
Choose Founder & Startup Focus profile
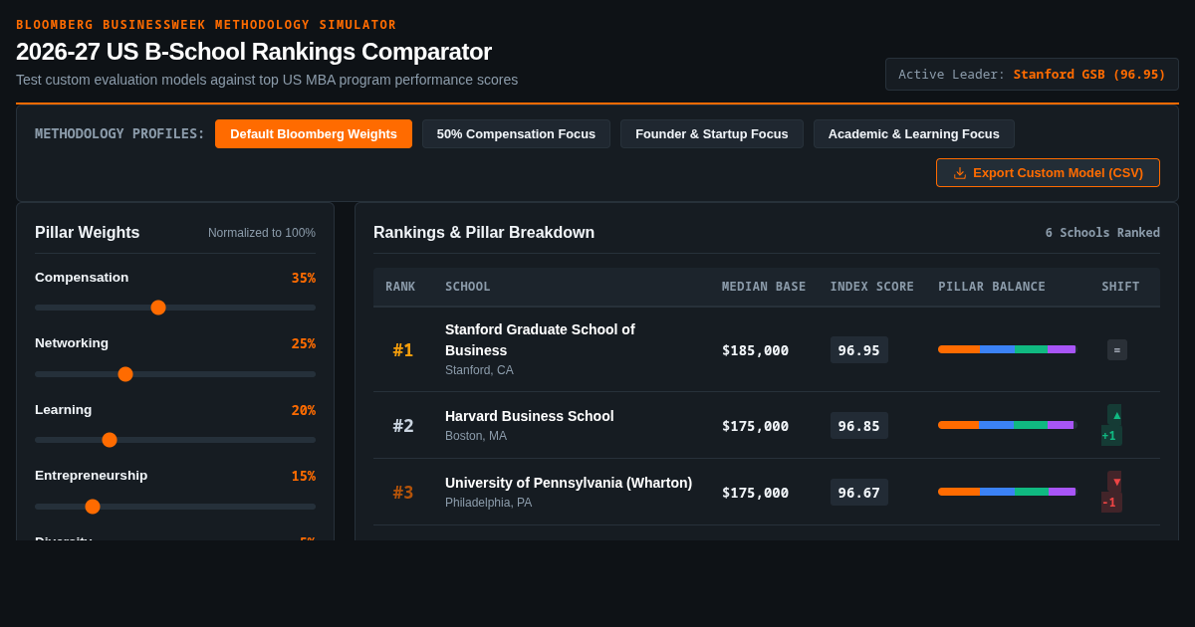tap(712, 134)
